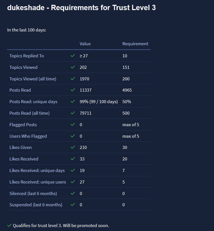Click the checkmark for Suspended (last 6 months)
The width and height of the screenshot is (214, 231).
[x=73, y=205]
